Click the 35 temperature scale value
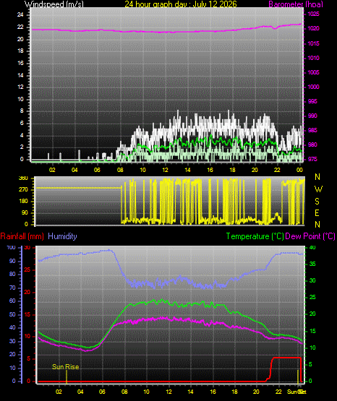The image size is (337, 401). pyautogui.click(x=312, y=264)
